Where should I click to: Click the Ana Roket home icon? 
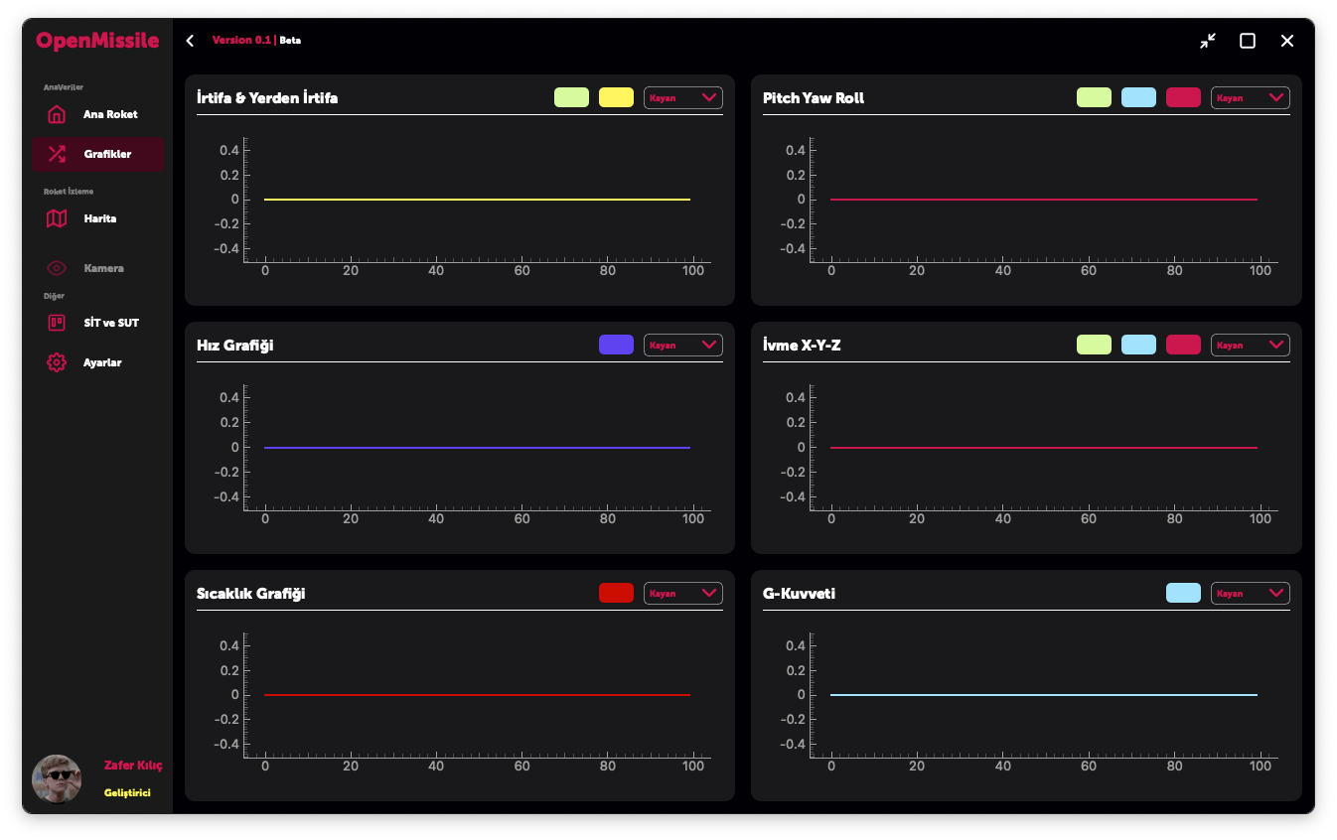(57, 114)
